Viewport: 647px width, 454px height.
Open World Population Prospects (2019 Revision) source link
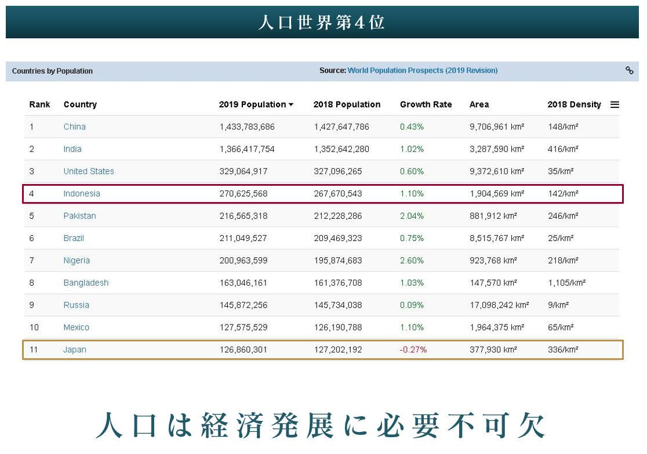(422, 71)
